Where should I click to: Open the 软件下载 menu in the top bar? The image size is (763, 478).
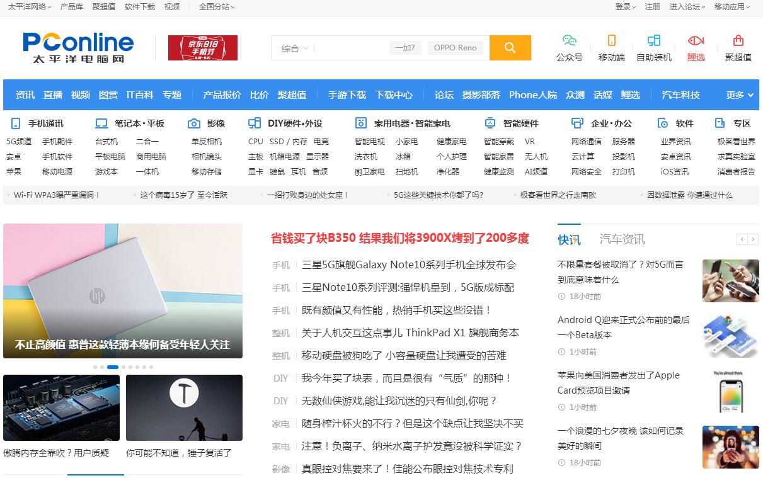[139, 7]
